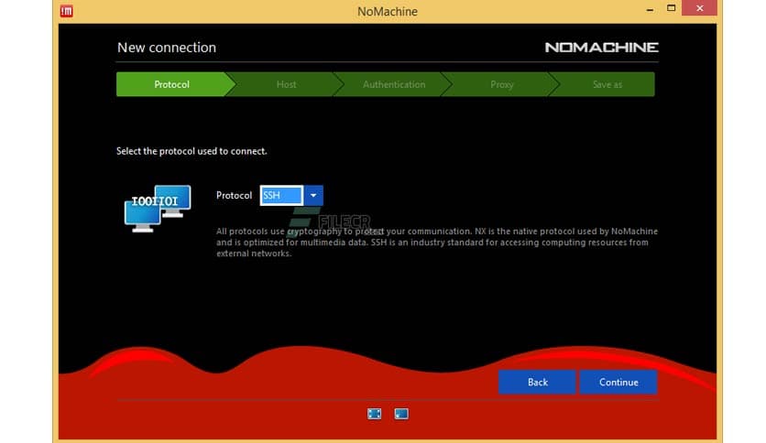Click the NoMachine app icon in the title bar

[x=67, y=11]
